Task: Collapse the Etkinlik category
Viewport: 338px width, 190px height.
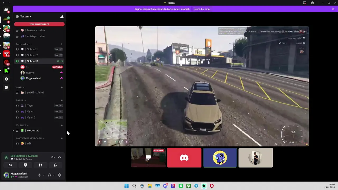Action: click(21, 101)
